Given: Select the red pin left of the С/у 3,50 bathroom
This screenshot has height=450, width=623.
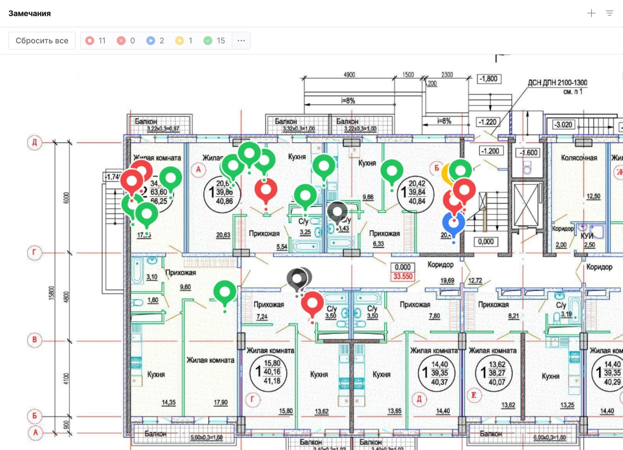Looking at the screenshot, I should click(x=312, y=303).
